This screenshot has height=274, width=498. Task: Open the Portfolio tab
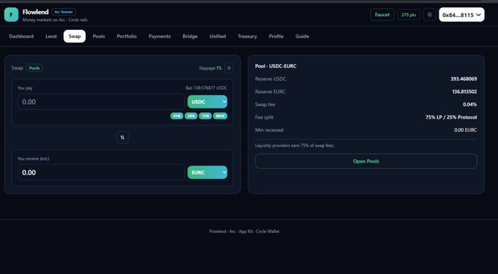tap(127, 36)
